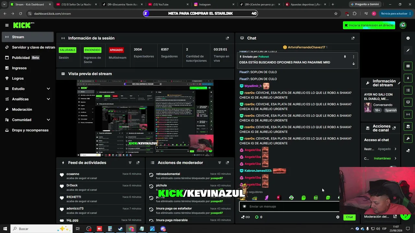
Task: Open the Restringido chat access option set to Apagado
Action: pyautogui.click(x=380, y=149)
